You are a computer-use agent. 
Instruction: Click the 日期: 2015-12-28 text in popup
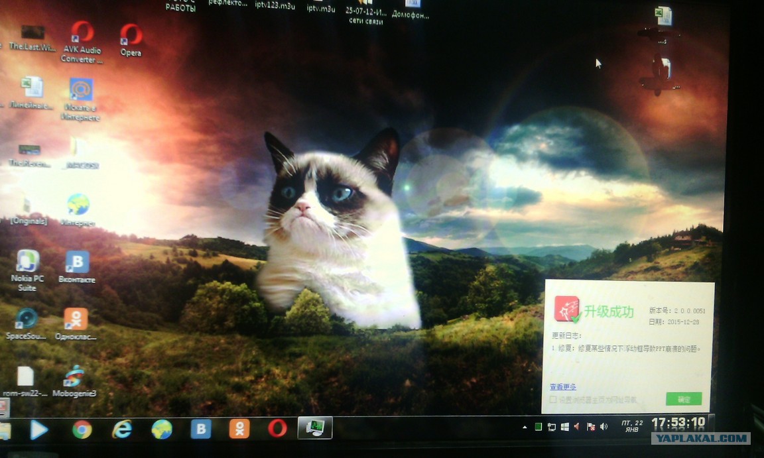(674, 321)
